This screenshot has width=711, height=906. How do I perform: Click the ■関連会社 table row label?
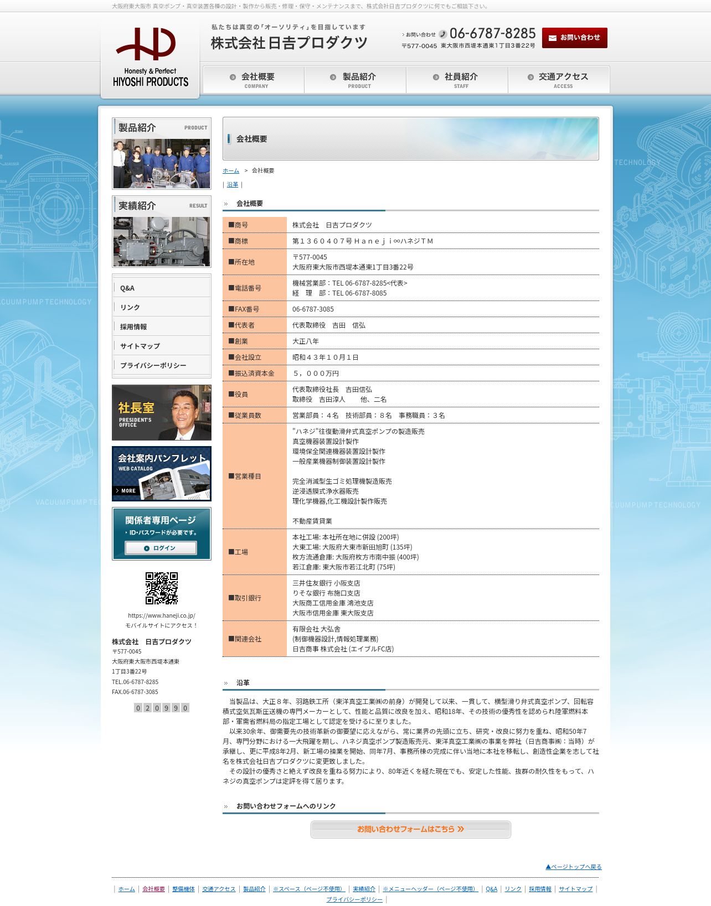[x=245, y=639]
